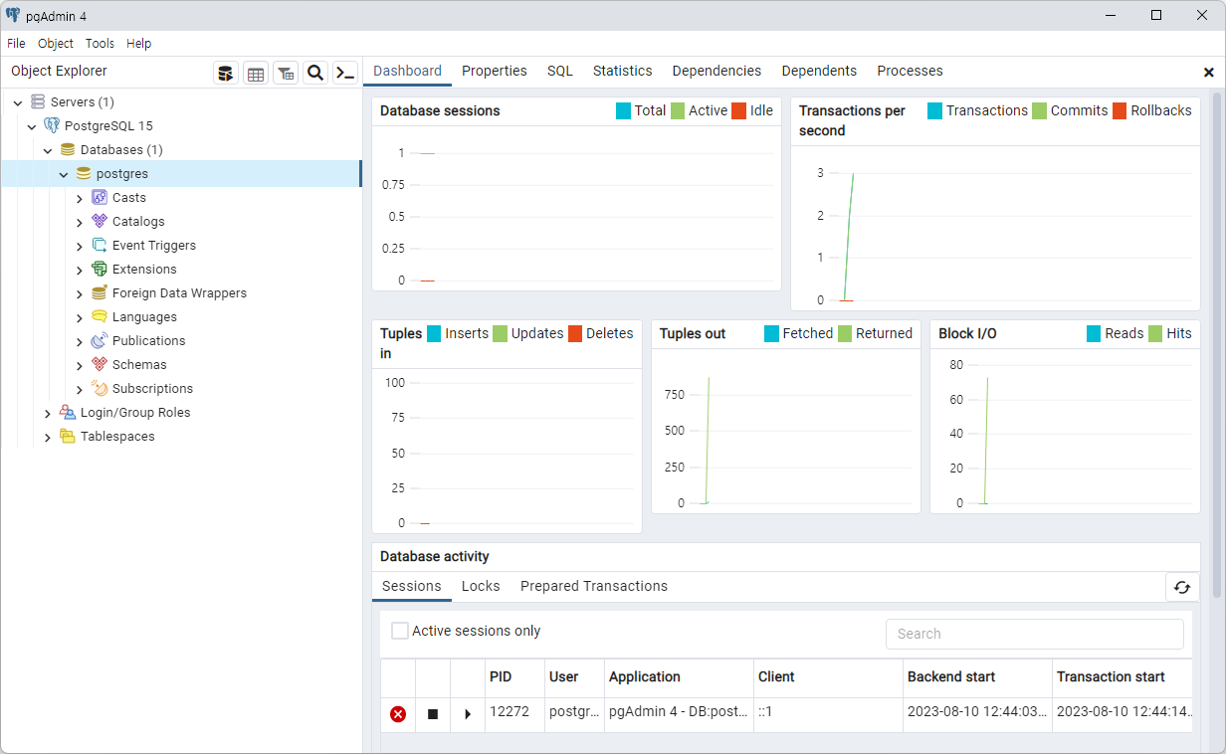The height and width of the screenshot is (754, 1226).
Task: Click the View Data table icon
Action: click(256, 73)
